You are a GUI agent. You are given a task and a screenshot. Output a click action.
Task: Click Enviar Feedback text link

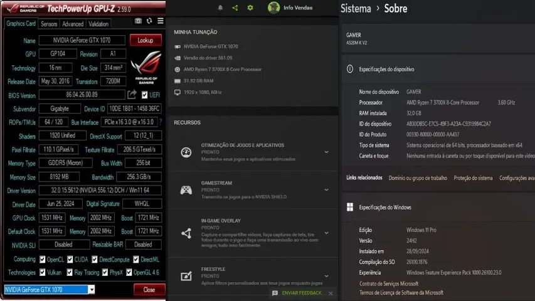302,293
